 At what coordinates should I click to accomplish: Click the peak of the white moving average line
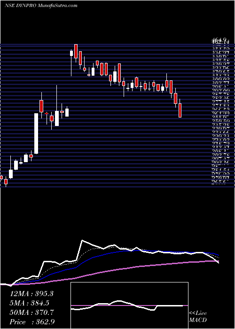click(82, 240)
